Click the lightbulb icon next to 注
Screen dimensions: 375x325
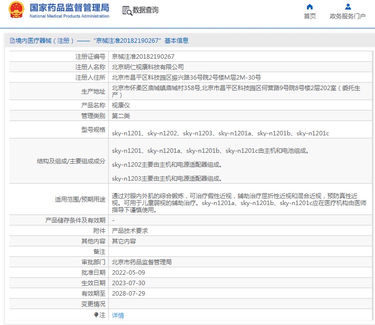tap(96, 315)
